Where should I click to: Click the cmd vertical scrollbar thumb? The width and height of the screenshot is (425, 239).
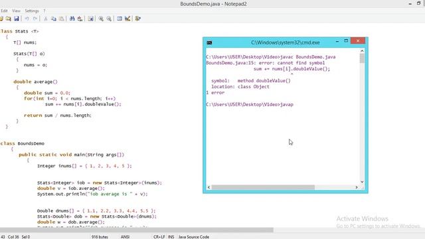pyautogui.click(x=362, y=58)
